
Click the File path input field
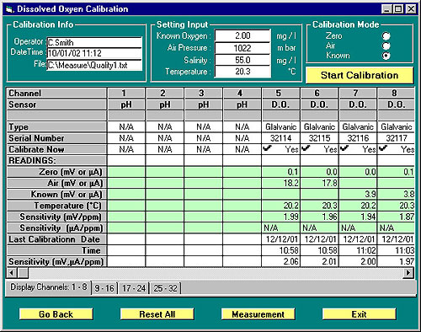[x=94, y=65]
